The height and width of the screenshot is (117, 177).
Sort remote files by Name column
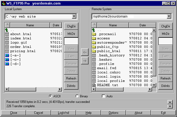click(x=113, y=25)
